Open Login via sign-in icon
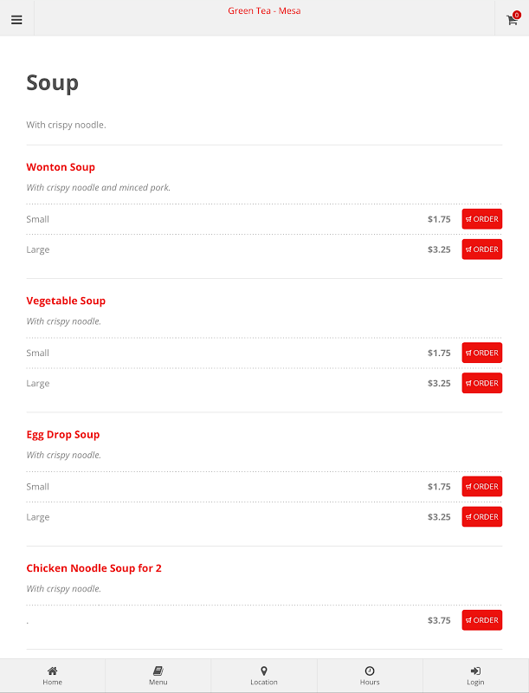 (475, 670)
